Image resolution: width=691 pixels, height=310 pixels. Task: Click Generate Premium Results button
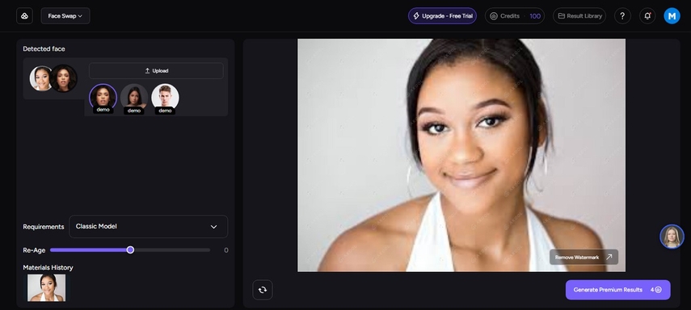(x=617, y=290)
